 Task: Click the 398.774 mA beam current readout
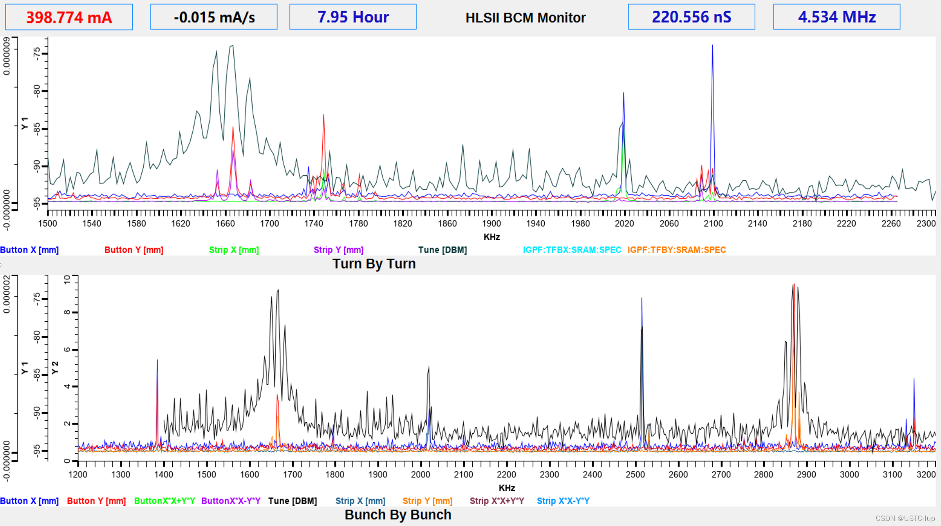click(69, 17)
